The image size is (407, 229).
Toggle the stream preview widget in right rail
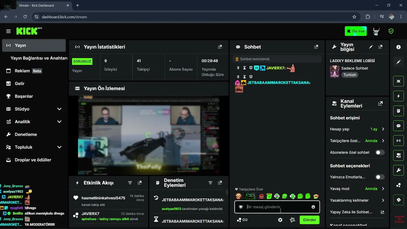pos(398,81)
